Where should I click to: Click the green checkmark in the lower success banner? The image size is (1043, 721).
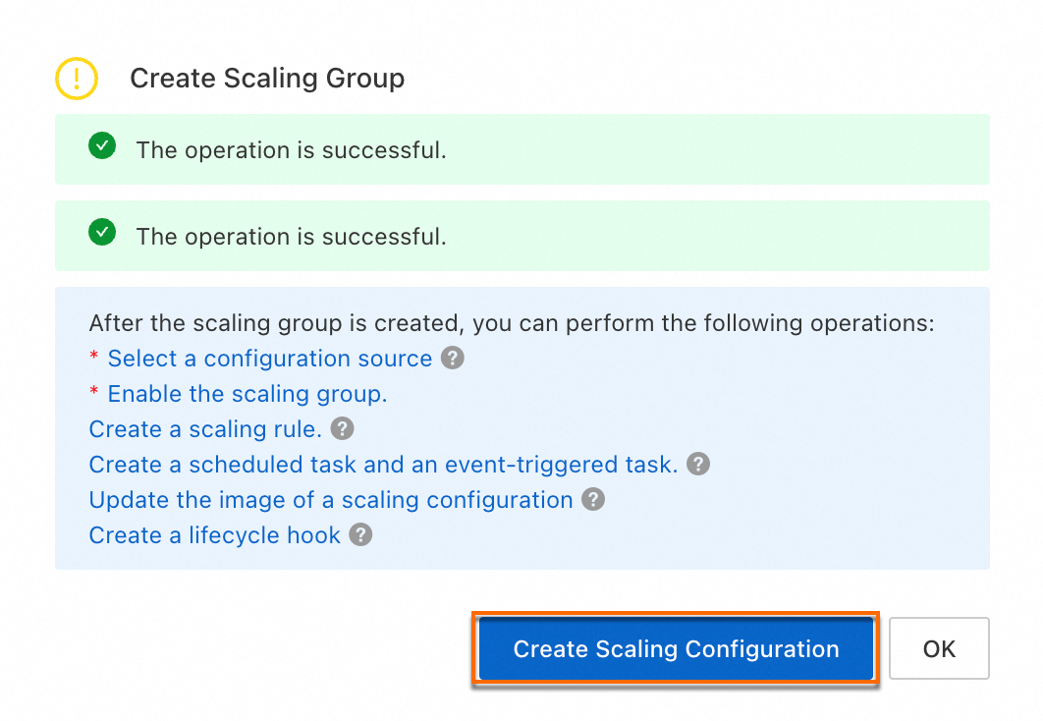[102, 233]
